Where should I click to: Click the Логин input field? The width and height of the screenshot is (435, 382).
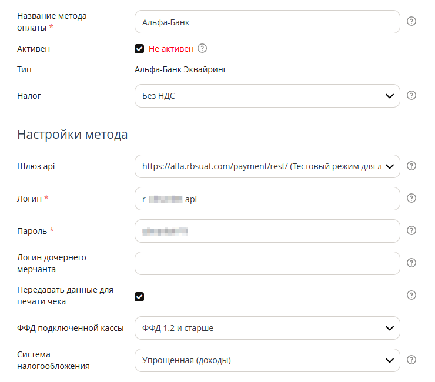pos(267,199)
